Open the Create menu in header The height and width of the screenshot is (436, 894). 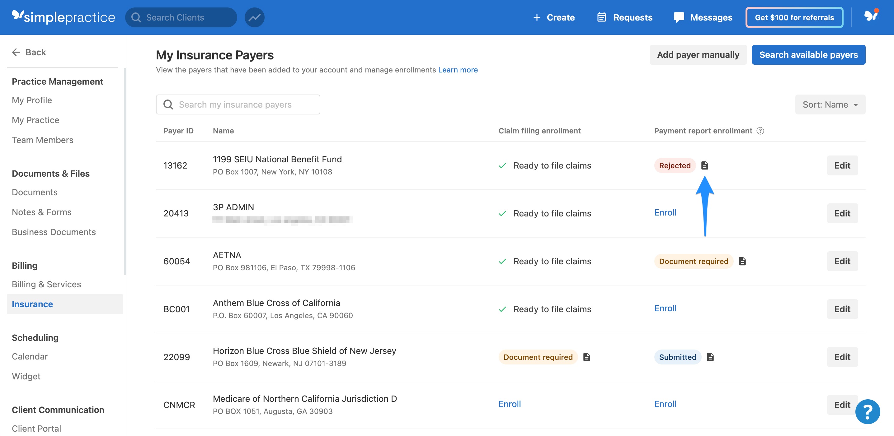tap(554, 17)
